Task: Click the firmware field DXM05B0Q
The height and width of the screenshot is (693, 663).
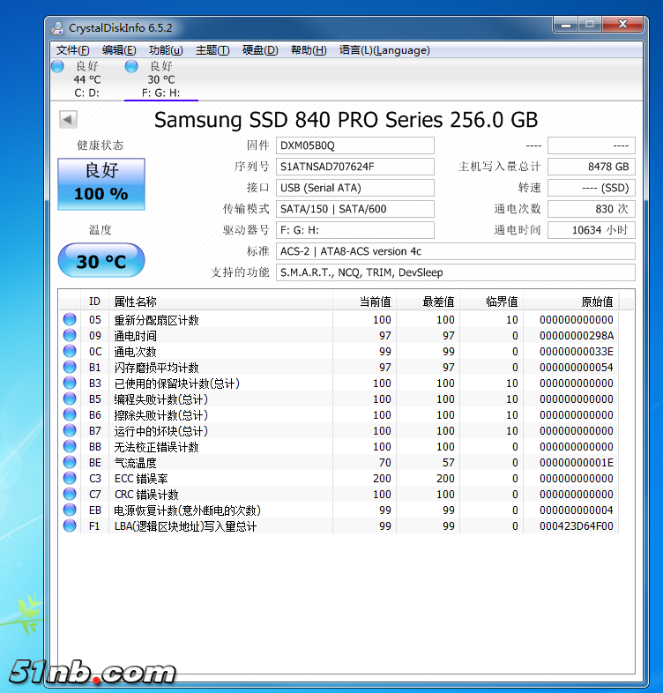Action: click(354, 145)
